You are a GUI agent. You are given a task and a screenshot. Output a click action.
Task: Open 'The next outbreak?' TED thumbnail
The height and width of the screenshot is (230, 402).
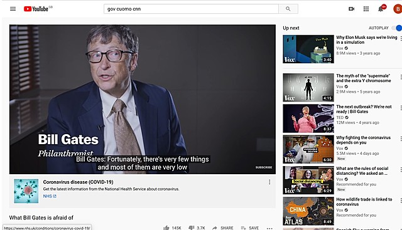tap(308, 118)
